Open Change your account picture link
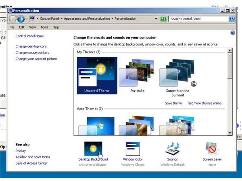 (36, 59)
